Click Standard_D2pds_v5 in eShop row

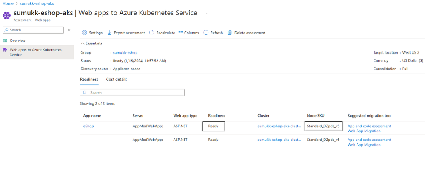coord(323,126)
